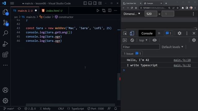Open notifications bell in the status bar

[x=115, y=109]
